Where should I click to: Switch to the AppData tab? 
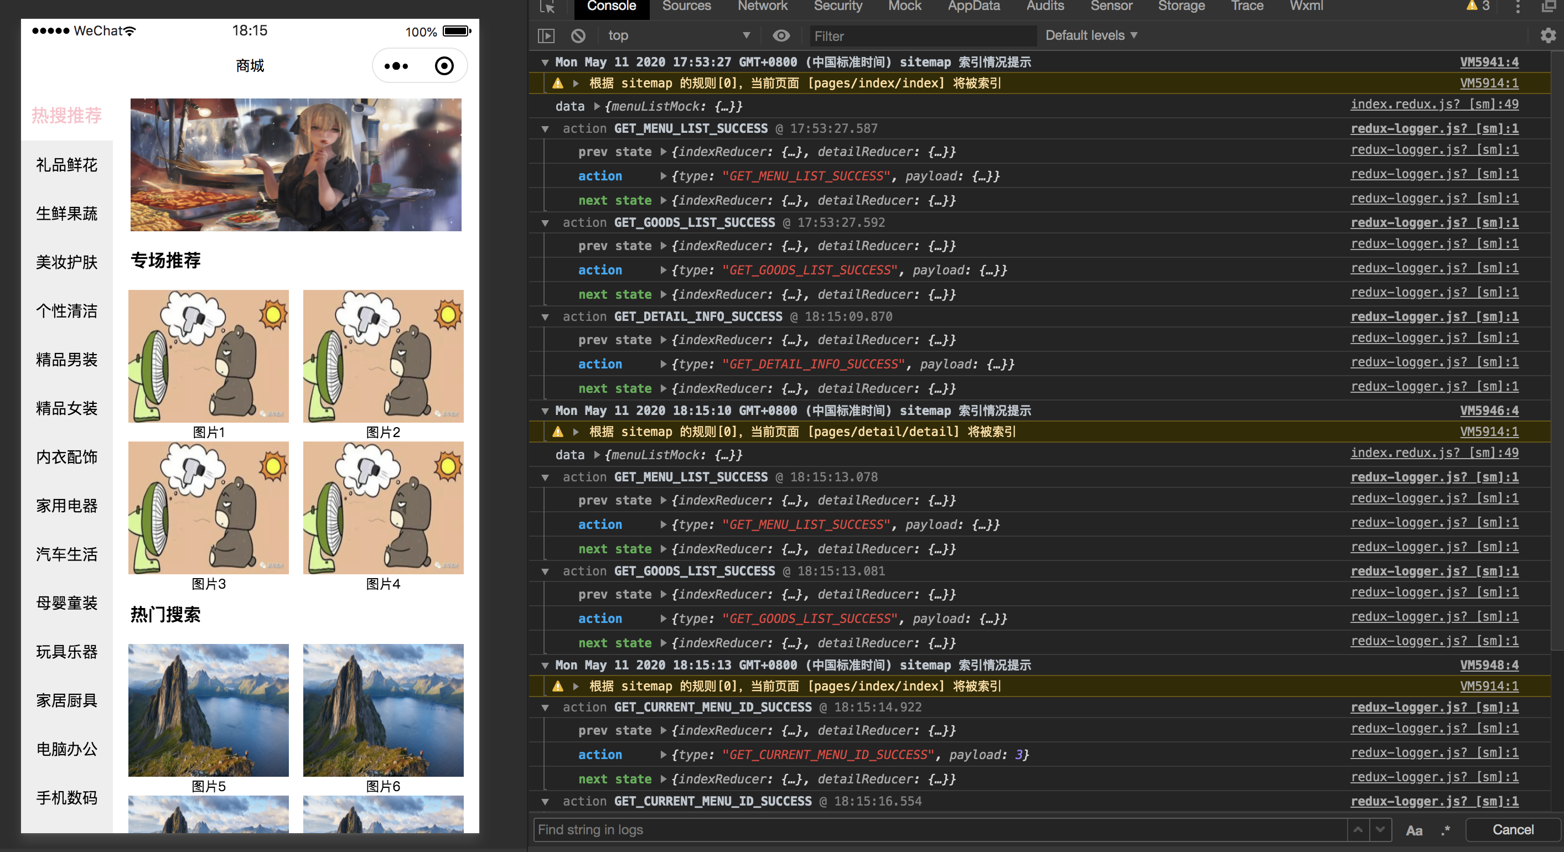tap(973, 6)
